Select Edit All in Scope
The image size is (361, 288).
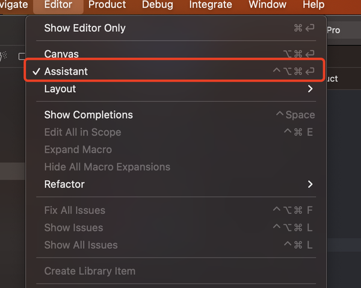coord(82,132)
